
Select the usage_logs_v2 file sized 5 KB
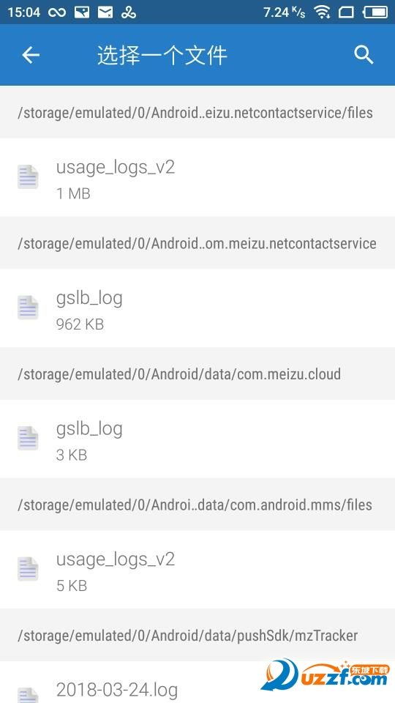[x=197, y=570]
